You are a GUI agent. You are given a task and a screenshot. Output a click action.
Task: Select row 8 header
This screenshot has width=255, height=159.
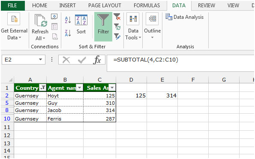(x=7, y=110)
